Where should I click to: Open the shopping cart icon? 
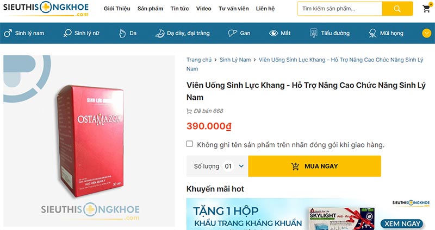[x=426, y=9]
